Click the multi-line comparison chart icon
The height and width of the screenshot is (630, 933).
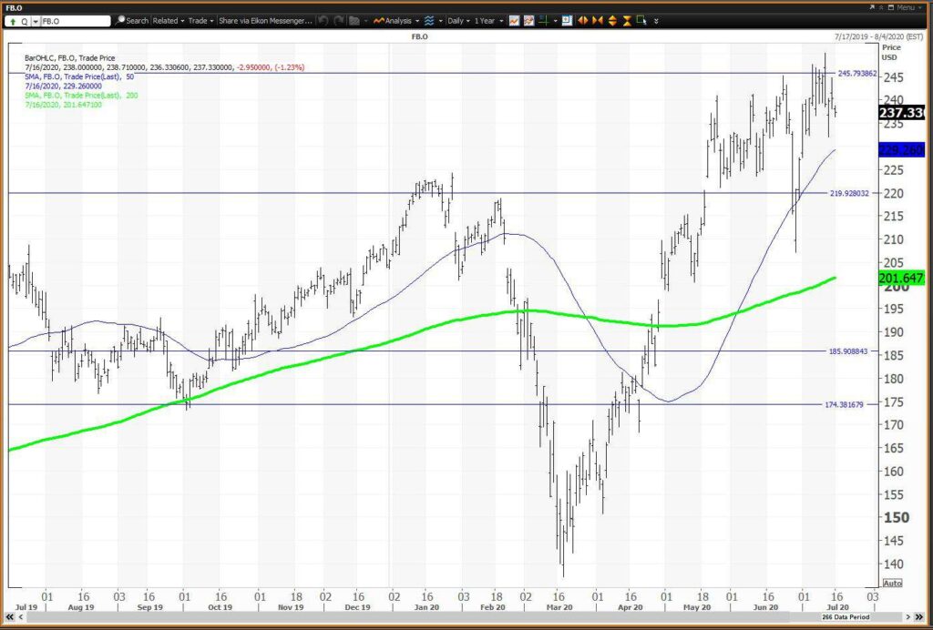click(528, 21)
